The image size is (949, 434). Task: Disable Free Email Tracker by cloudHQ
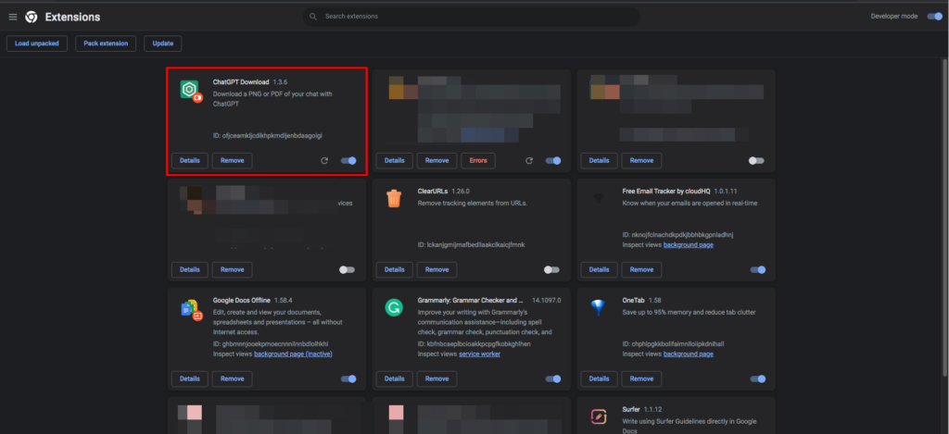[x=758, y=269]
